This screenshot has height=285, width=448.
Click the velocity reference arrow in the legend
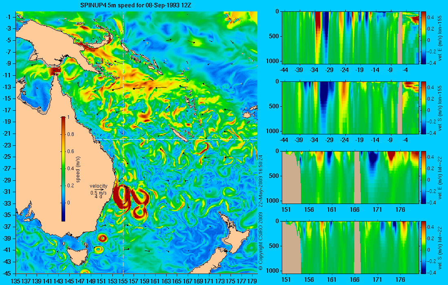99,189
